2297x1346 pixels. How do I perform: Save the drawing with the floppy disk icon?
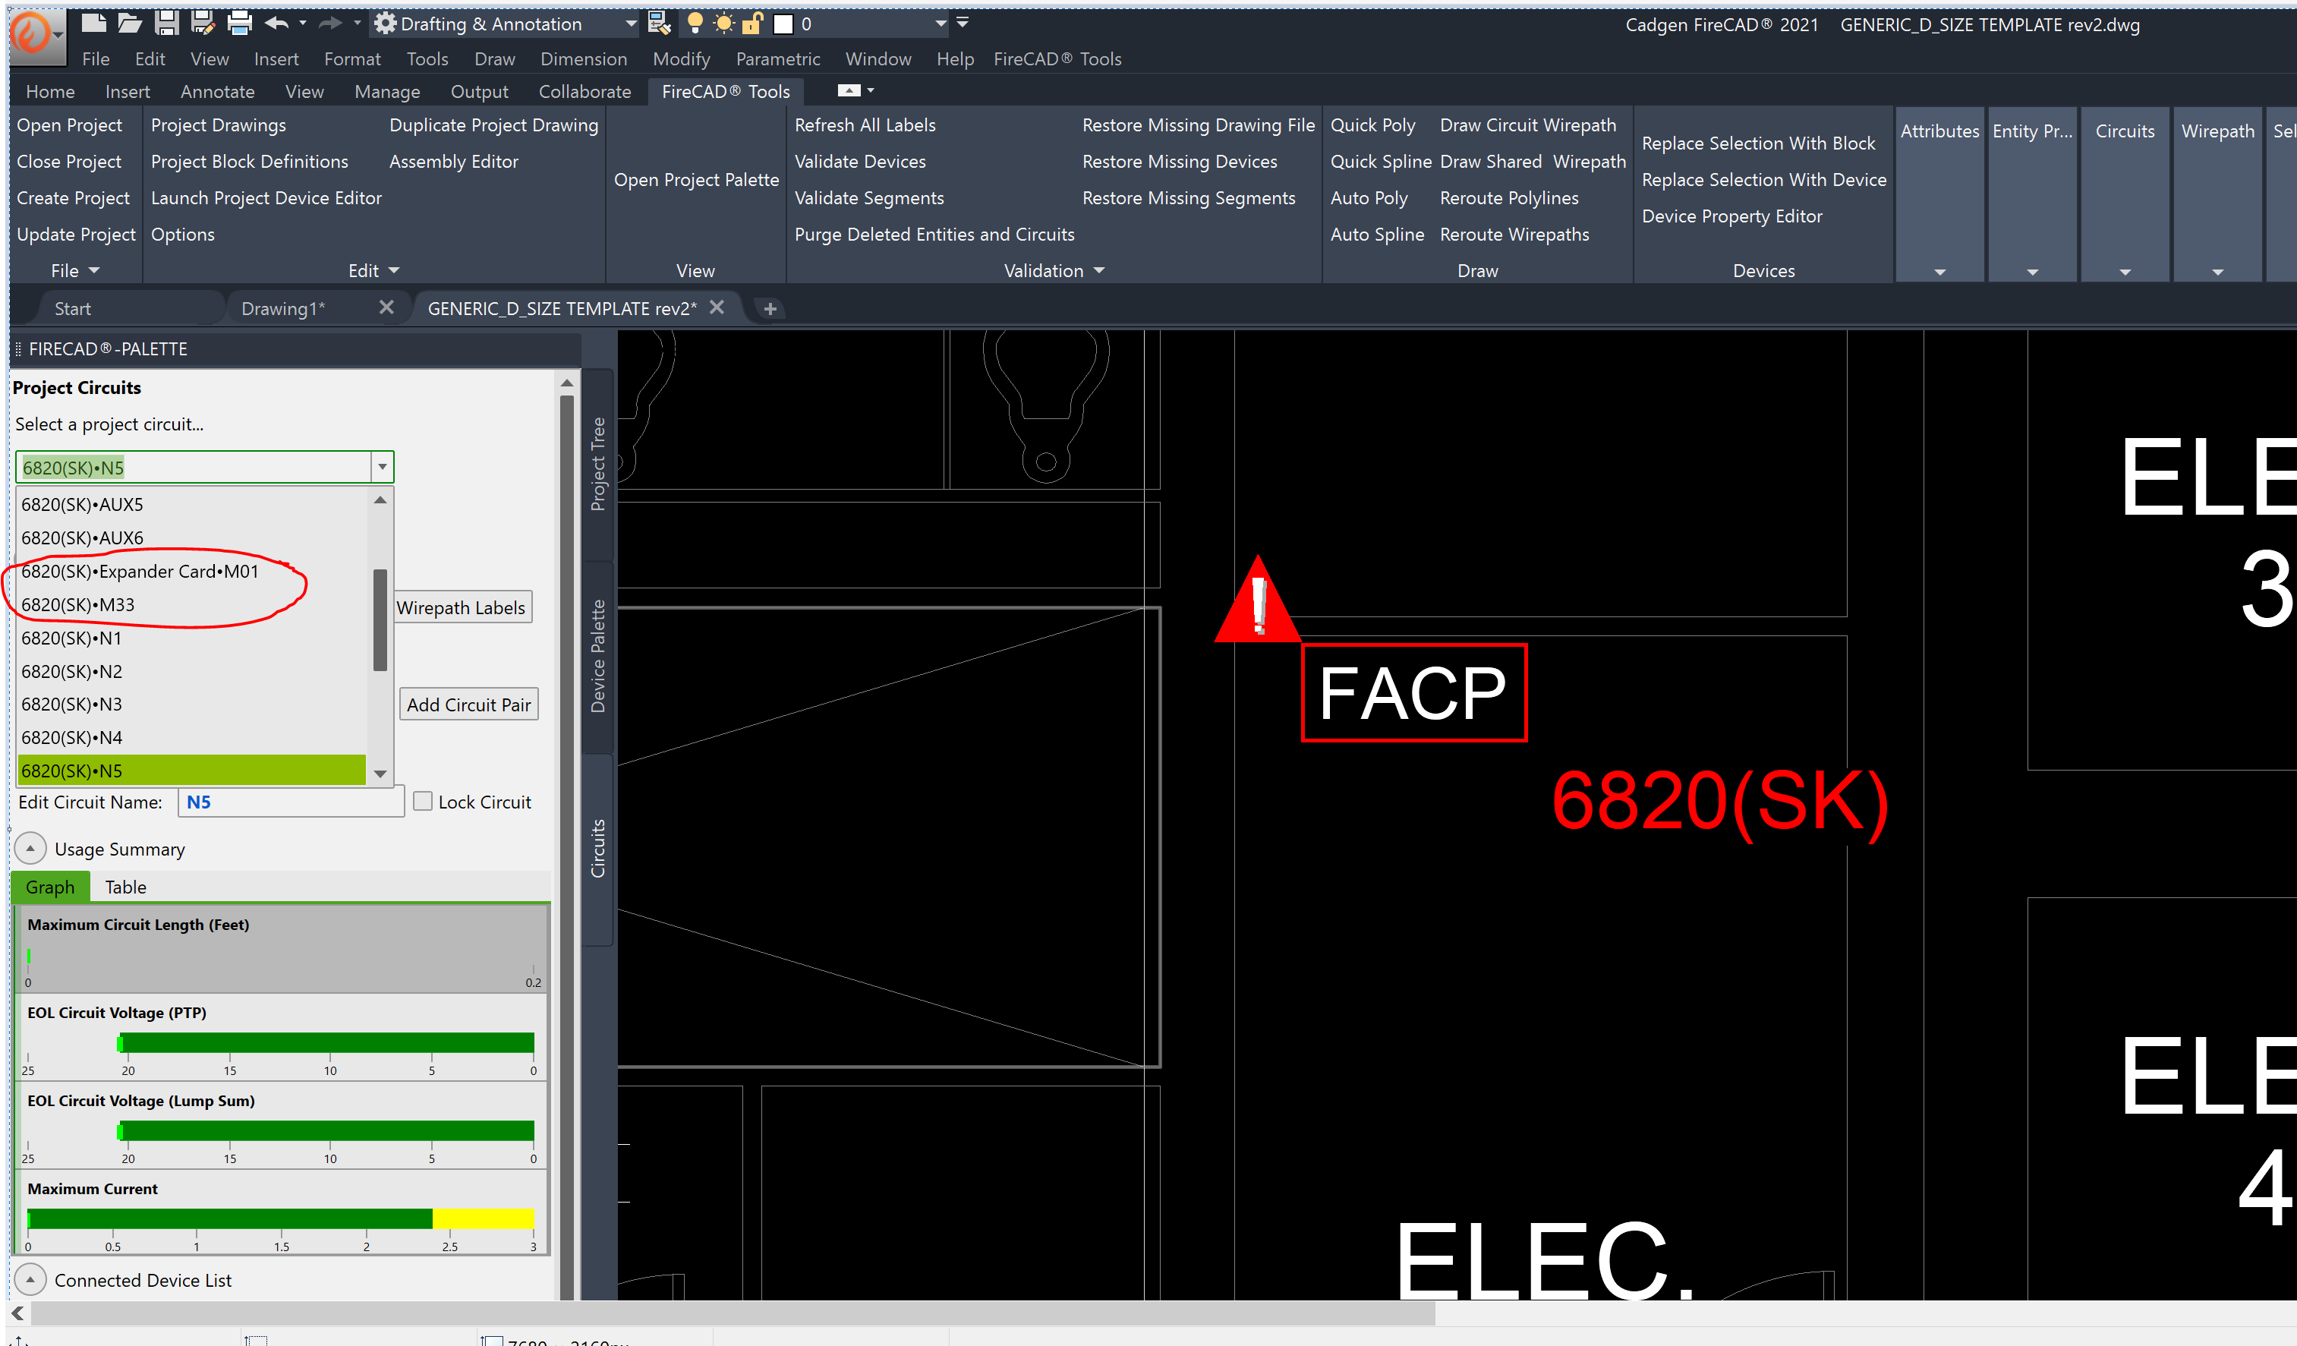166,24
